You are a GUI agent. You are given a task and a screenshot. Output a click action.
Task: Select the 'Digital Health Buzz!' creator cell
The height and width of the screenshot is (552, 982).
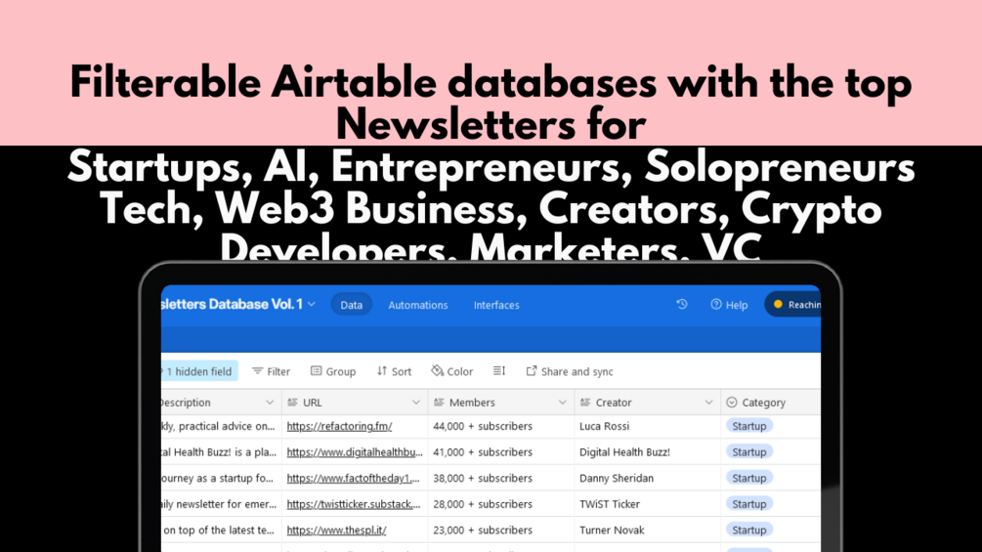[x=648, y=452]
